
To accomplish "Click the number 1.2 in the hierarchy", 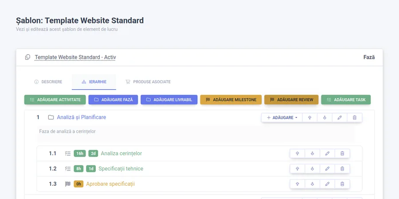I will [53, 169].
